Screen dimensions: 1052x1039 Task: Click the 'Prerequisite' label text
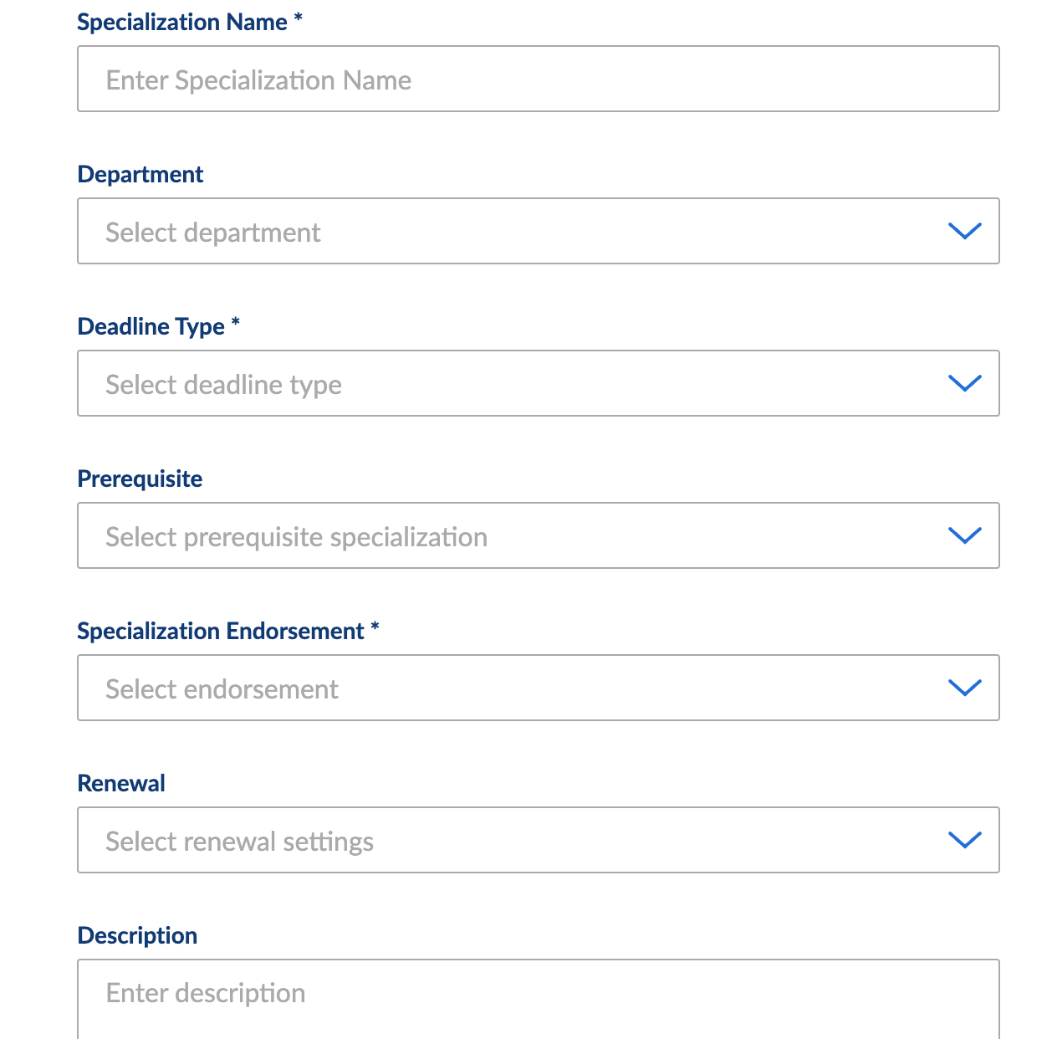[140, 479]
